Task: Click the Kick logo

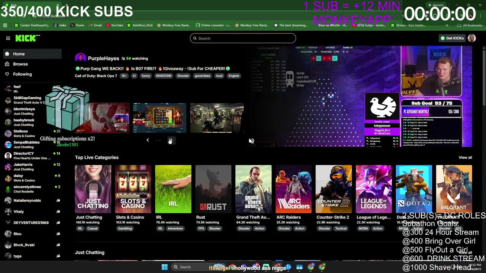Action: (27, 38)
